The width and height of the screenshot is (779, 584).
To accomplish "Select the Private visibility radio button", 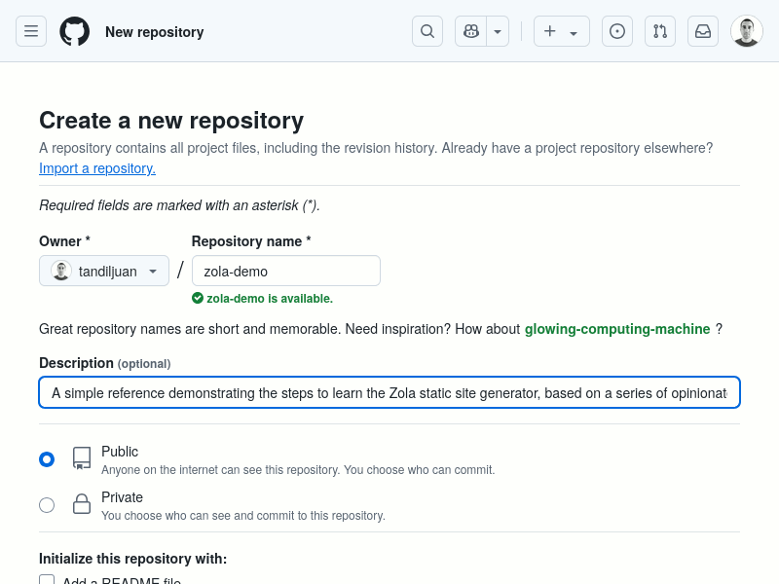I will tap(47, 505).
